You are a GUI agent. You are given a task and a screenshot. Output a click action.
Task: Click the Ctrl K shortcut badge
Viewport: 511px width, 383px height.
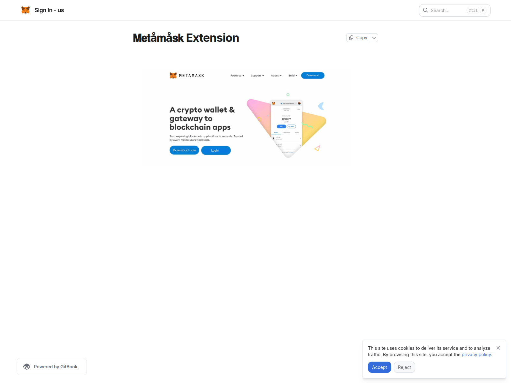click(477, 10)
